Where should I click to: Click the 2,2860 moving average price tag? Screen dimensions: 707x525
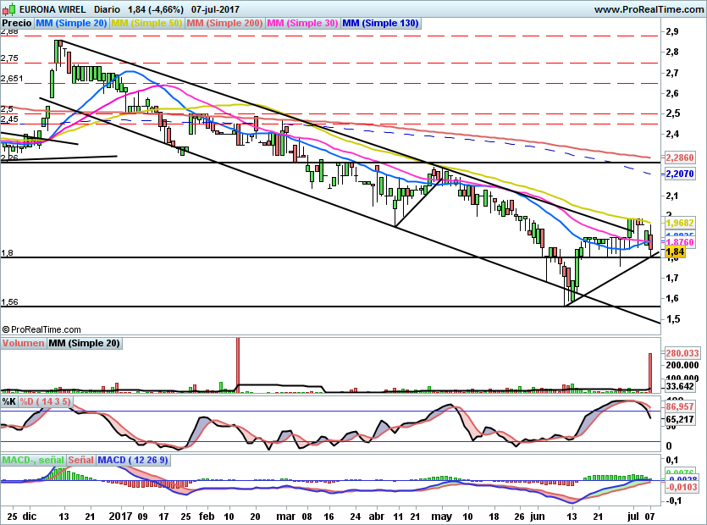[x=680, y=157]
